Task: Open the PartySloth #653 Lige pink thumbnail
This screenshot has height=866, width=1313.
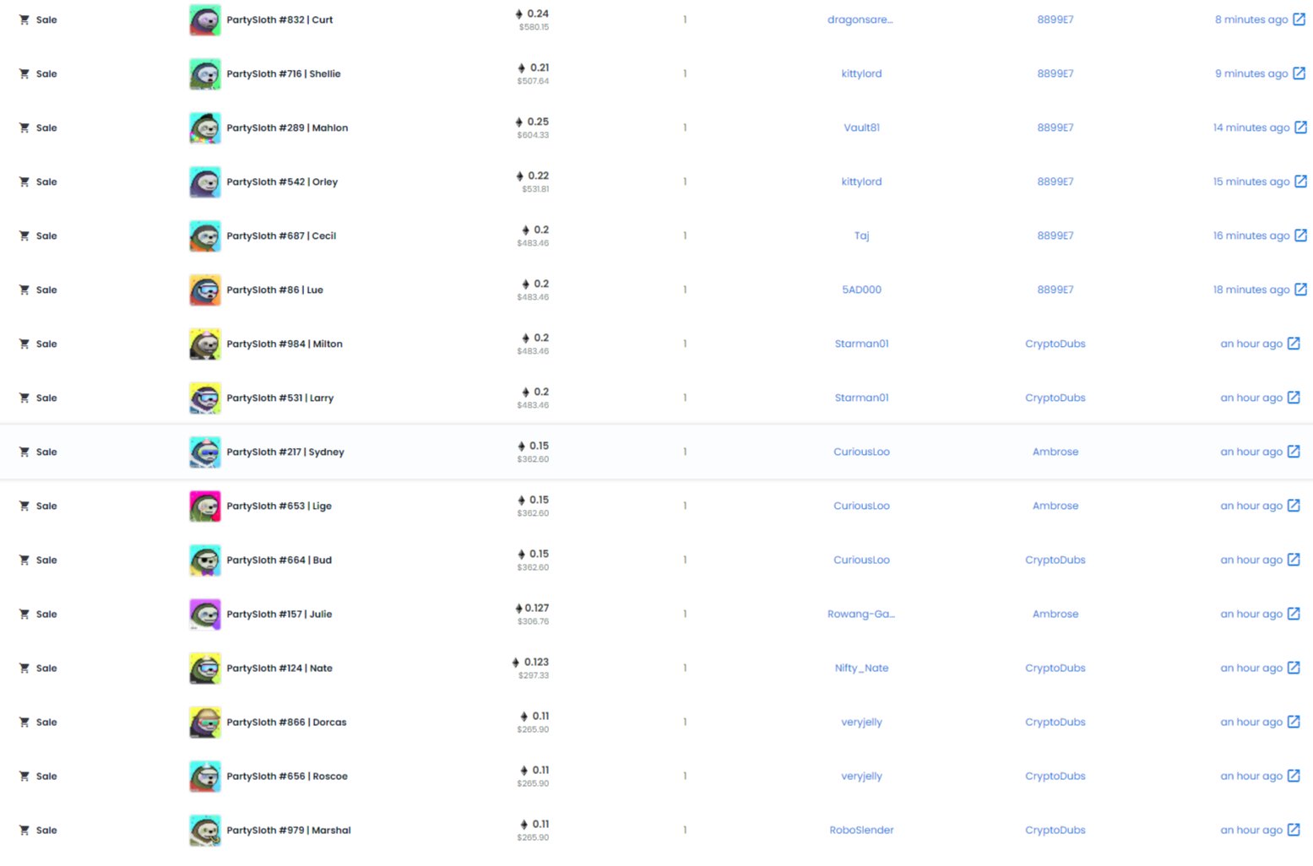Action: pyautogui.click(x=205, y=506)
